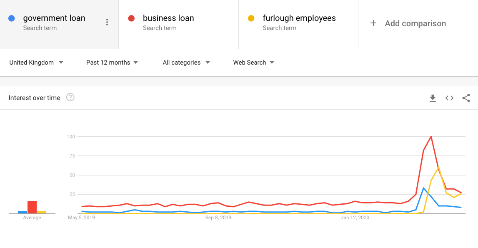Click the red dot beside business loan
The height and width of the screenshot is (248, 478).
pyautogui.click(x=131, y=18)
